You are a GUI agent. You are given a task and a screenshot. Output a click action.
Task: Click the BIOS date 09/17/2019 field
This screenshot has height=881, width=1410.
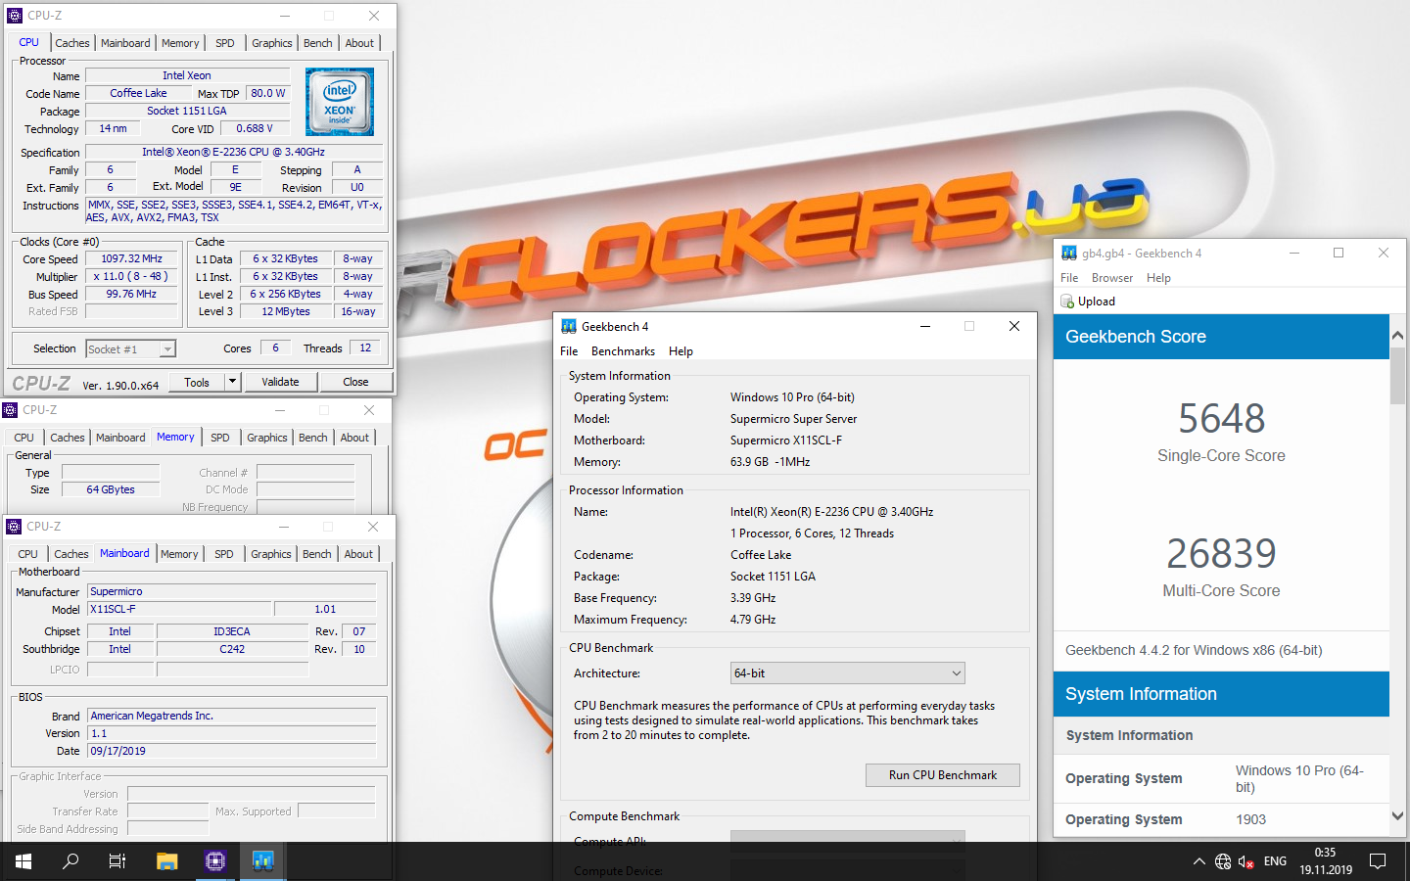coord(232,752)
